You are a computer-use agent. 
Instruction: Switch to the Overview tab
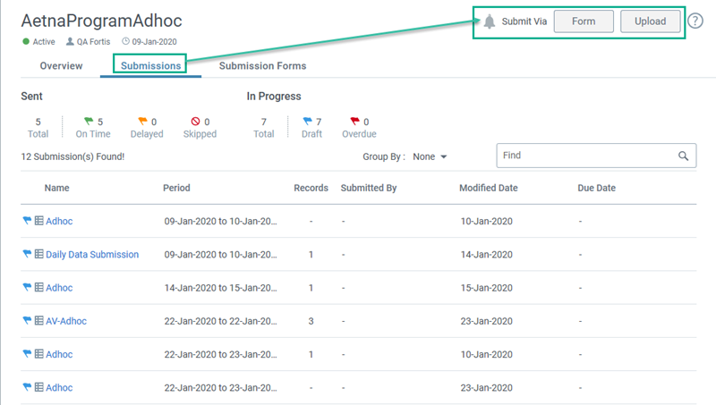tap(61, 65)
